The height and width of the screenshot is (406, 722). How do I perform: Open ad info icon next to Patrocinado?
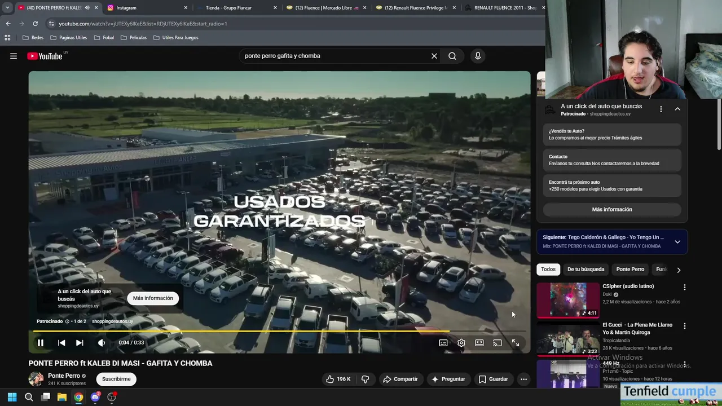pos(67,321)
